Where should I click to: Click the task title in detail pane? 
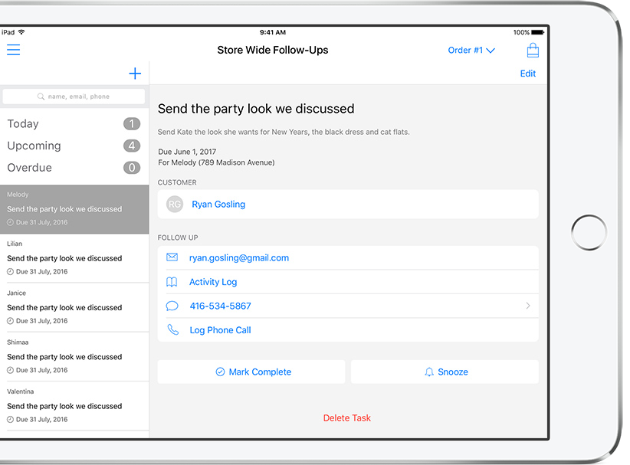coord(256,109)
